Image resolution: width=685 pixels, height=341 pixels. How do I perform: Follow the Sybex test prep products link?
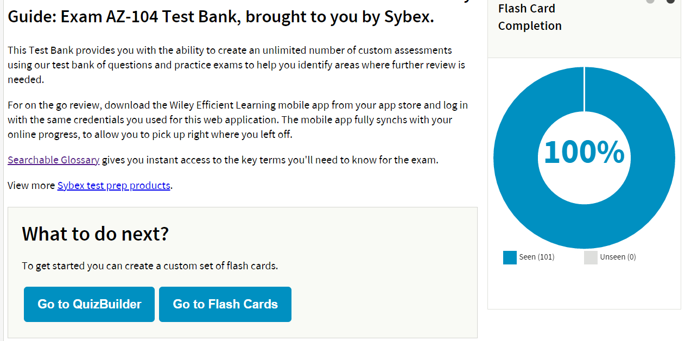113,186
